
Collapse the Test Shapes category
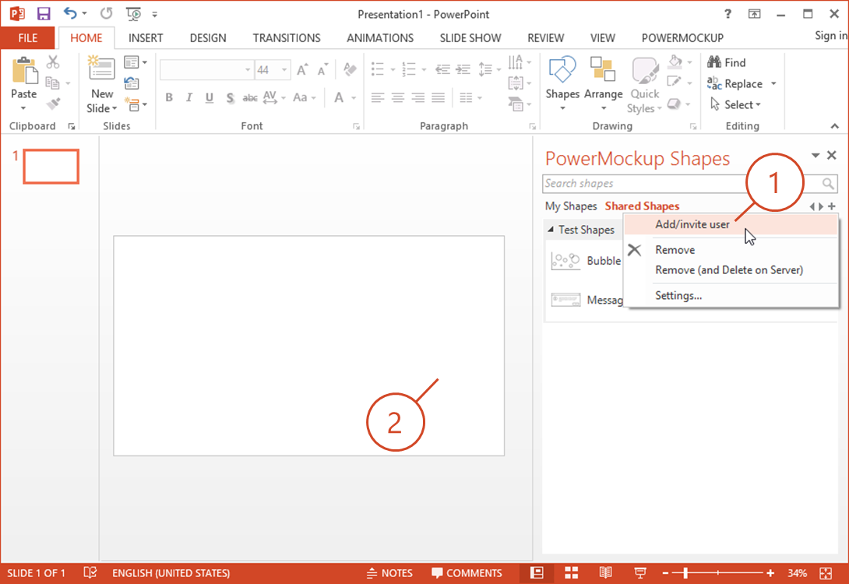point(551,230)
